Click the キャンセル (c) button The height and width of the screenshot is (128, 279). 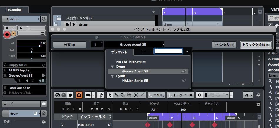point(224,45)
